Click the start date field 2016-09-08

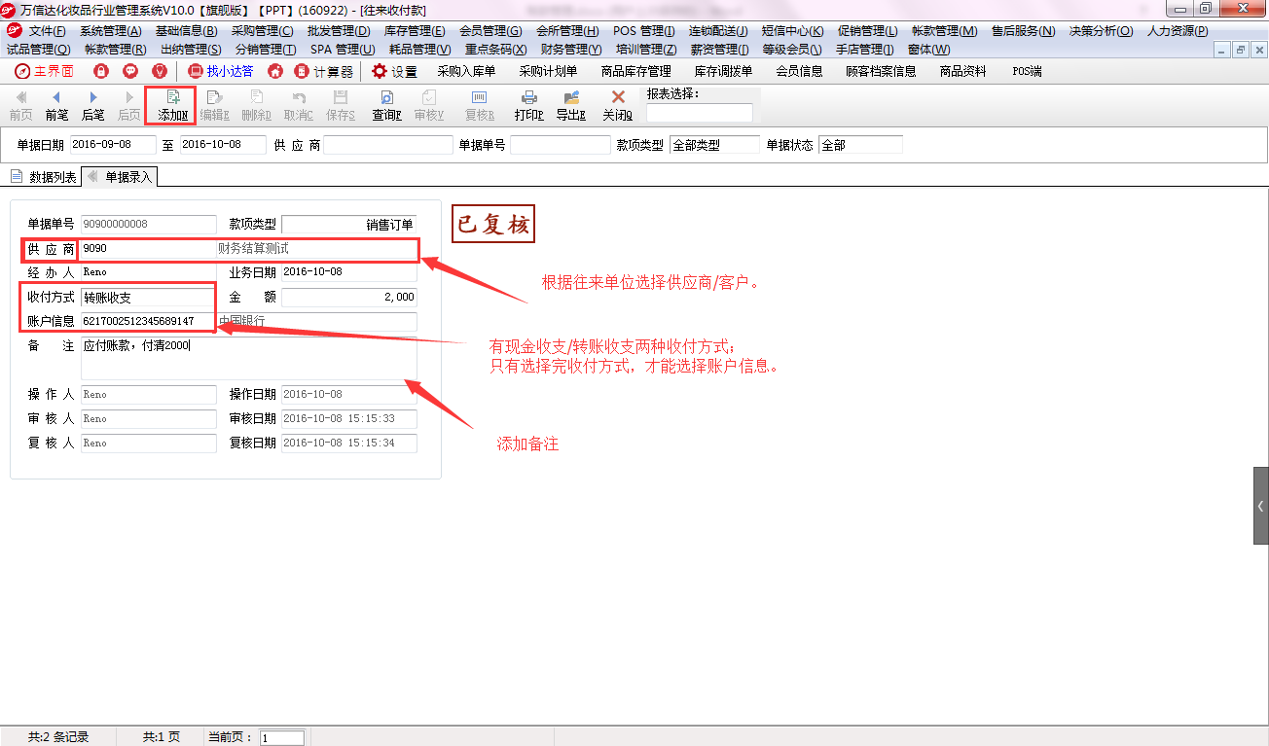(113, 145)
